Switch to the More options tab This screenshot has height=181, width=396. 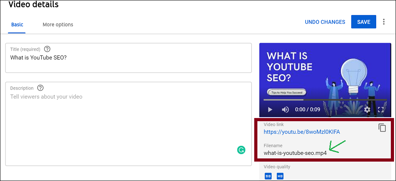tap(58, 25)
